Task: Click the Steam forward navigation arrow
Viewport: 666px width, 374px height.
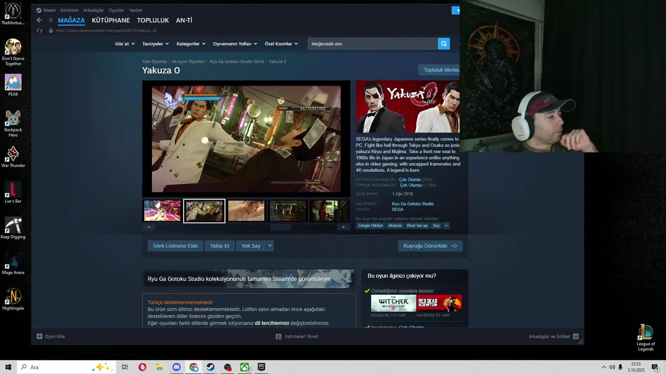Action: 50,20
